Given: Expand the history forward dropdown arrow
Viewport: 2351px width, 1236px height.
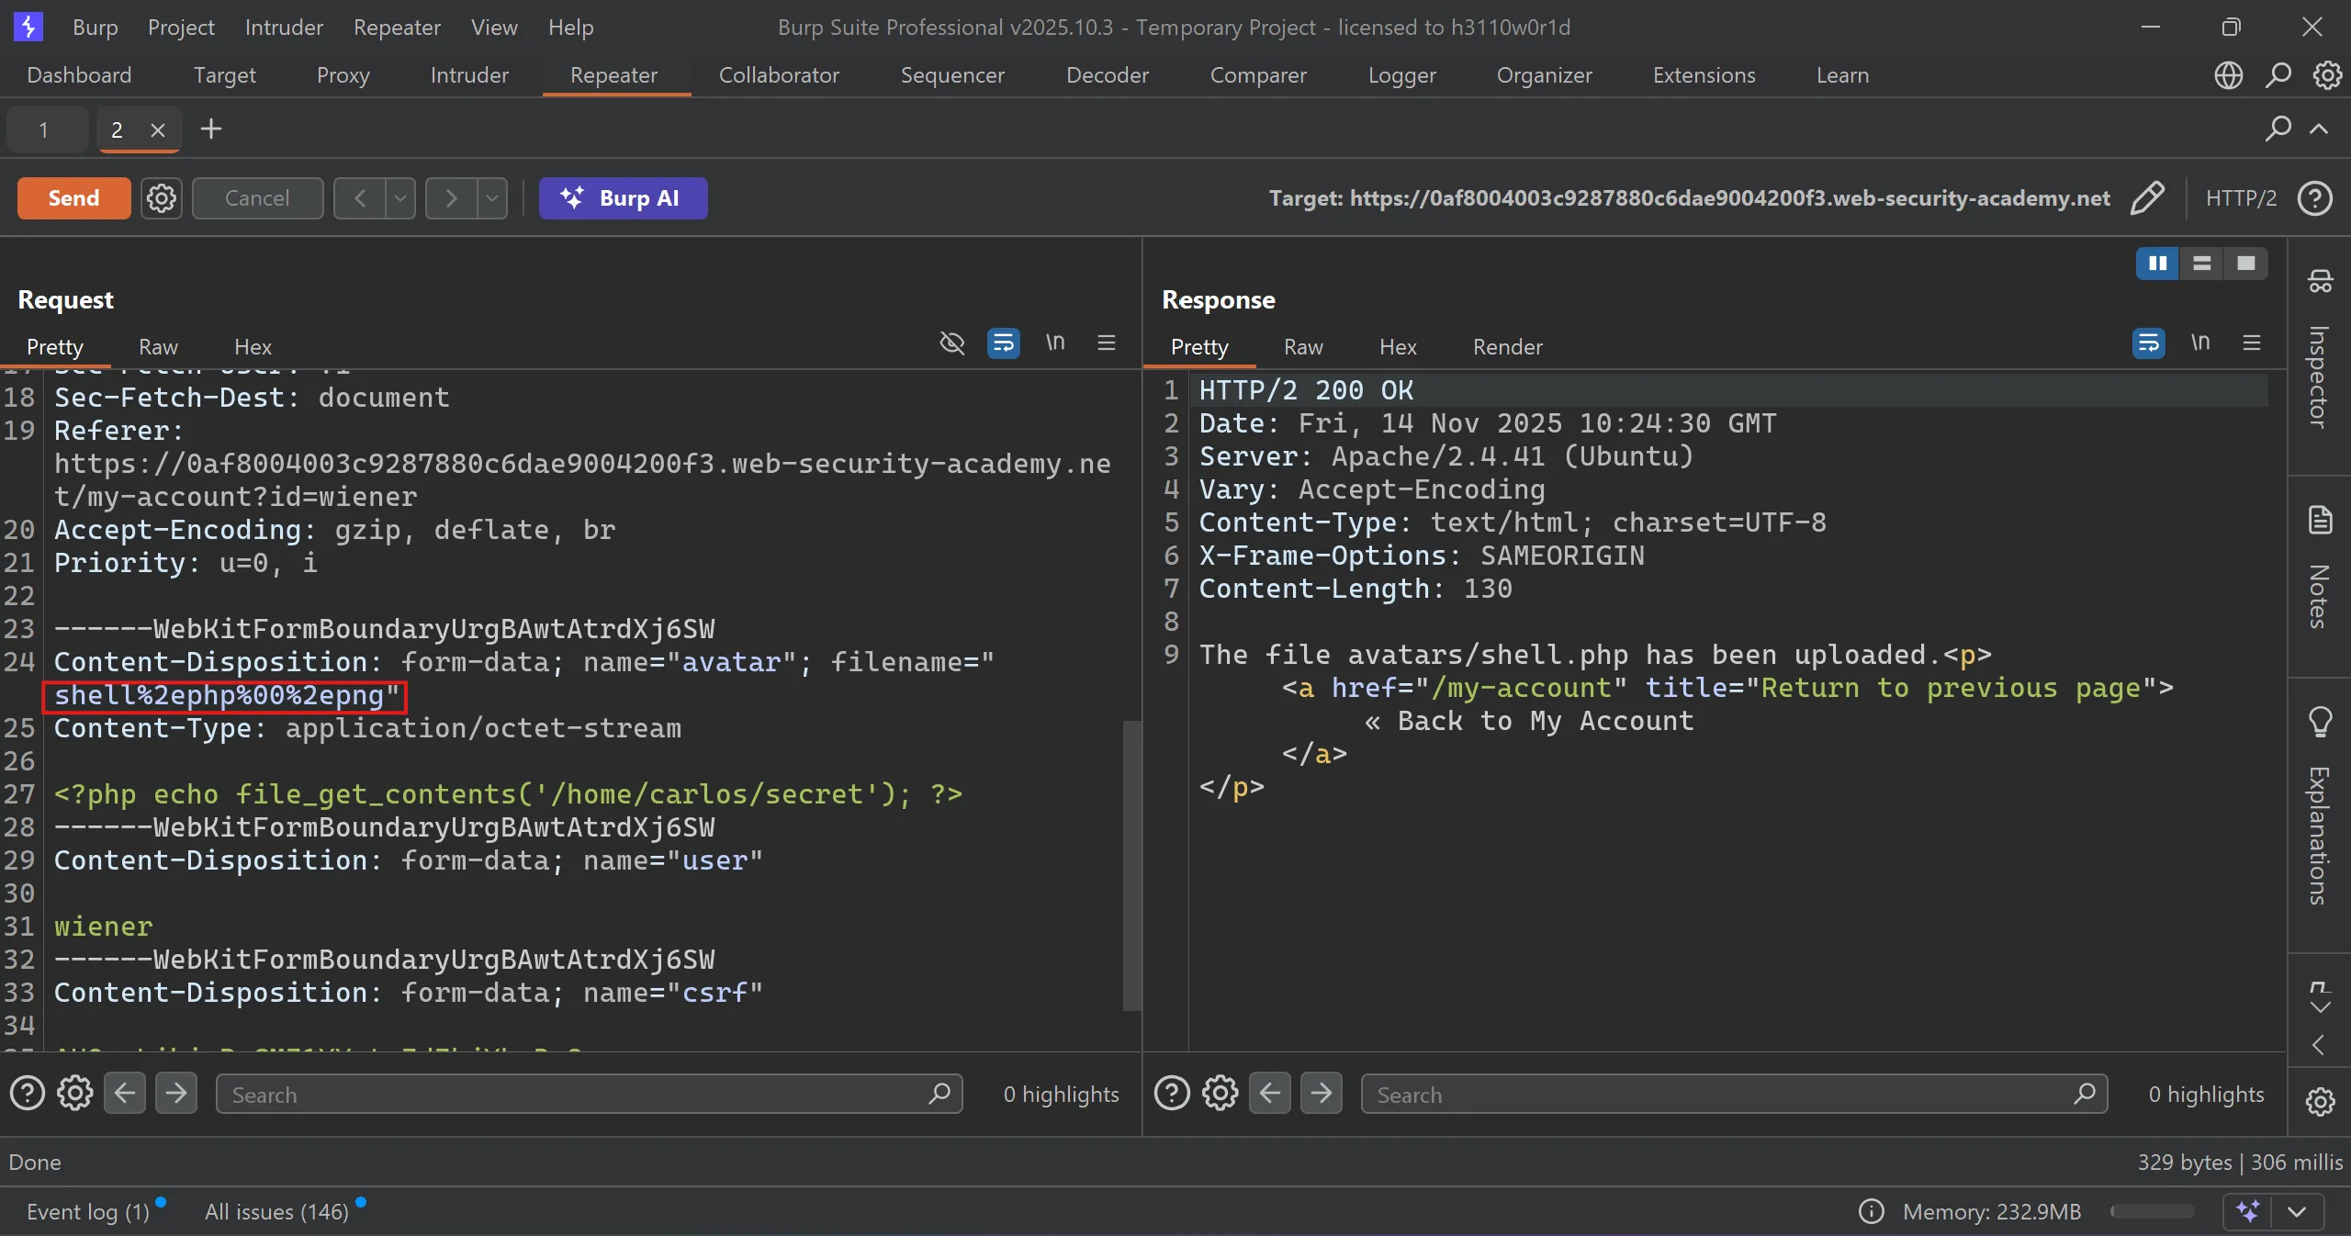Looking at the screenshot, I should click(492, 198).
